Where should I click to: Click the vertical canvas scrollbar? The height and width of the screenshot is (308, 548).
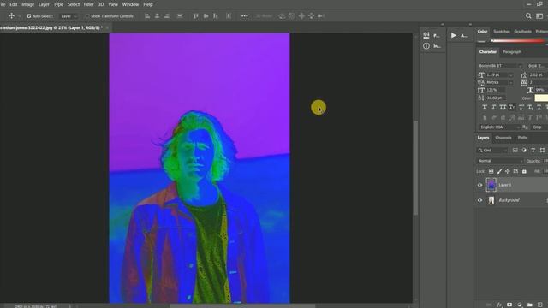click(415, 168)
